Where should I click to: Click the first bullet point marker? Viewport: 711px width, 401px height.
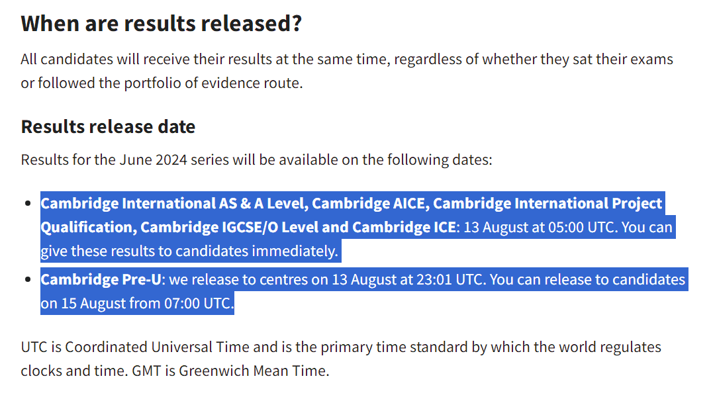(28, 203)
